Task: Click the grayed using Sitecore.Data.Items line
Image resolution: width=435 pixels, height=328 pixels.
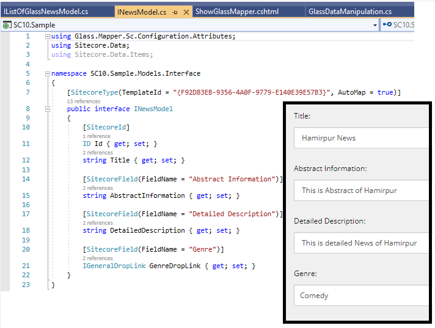Action: [x=102, y=54]
